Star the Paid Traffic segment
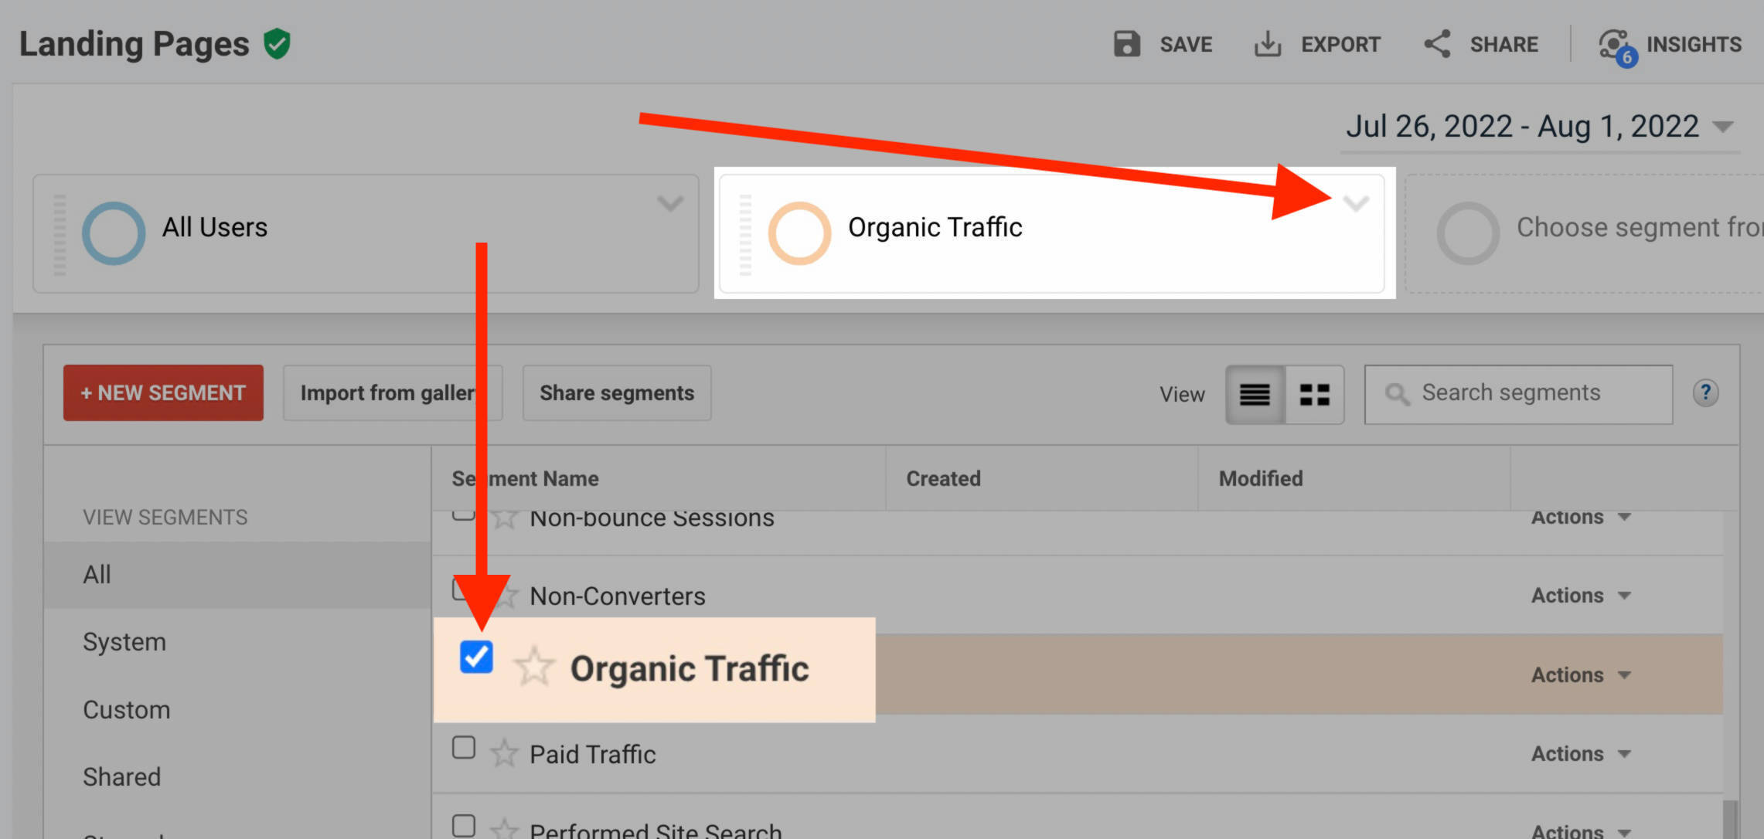This screenshot has width=1764, height=839. pos(504,753)
